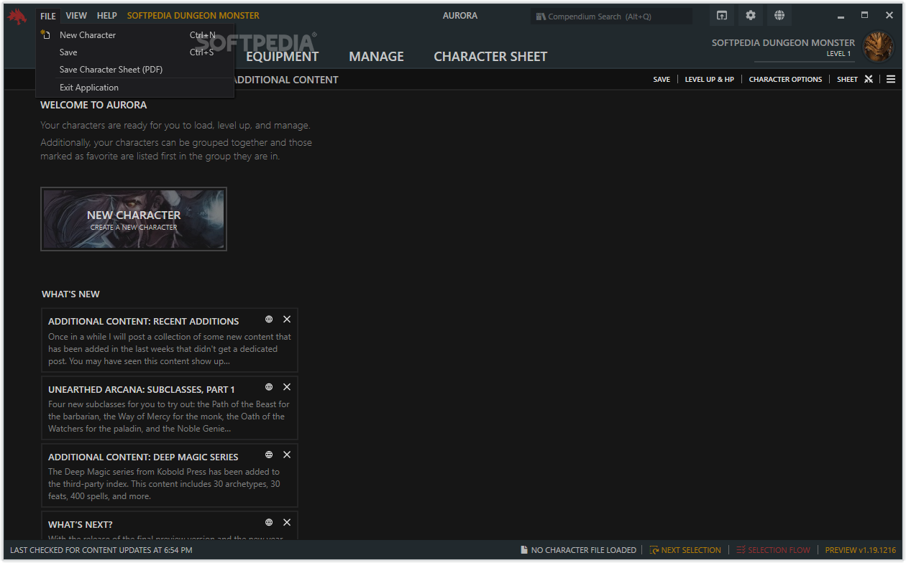Click 'ADDITIONAL CONTENT: RECENT ADDITIONS' heading

coord(144,322)
